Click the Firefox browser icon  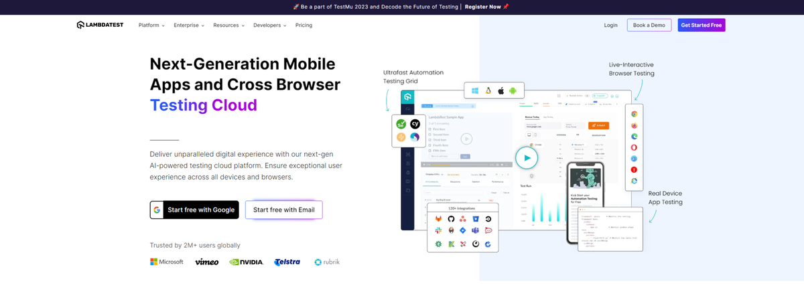pyautogui.click(x=634, y=125)
